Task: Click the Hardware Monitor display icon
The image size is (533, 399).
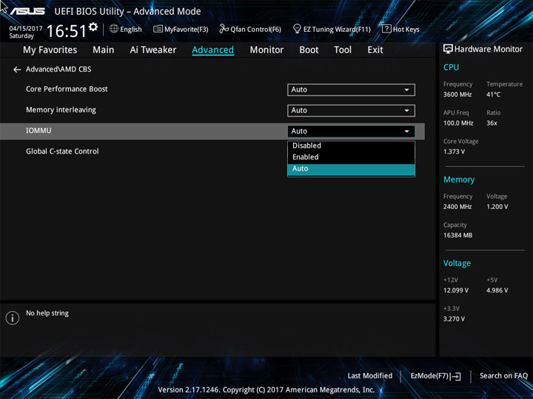Action: 448,49
